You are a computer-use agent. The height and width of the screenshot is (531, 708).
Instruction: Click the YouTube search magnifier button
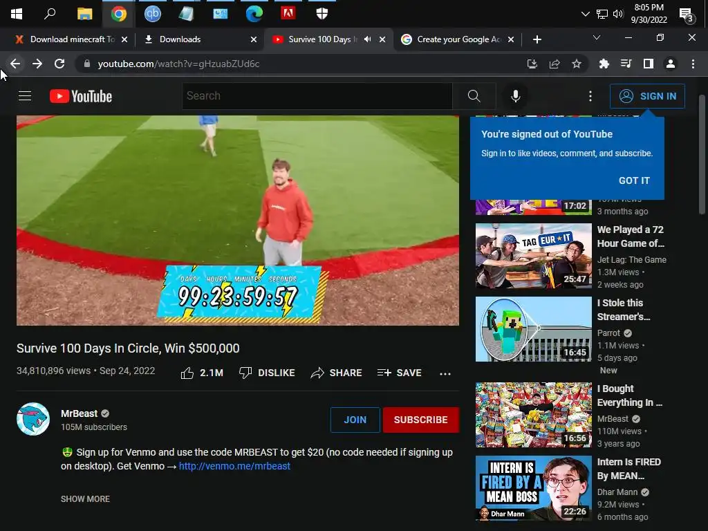point(474,95)
